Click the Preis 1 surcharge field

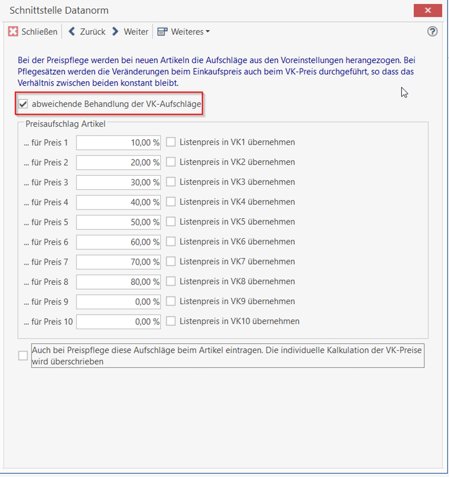click(118, 143)
